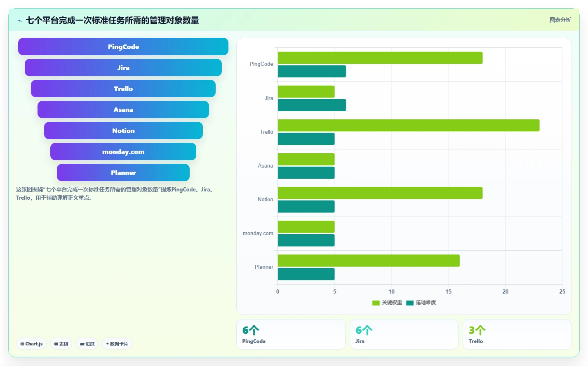Click the Planner chart axis label
Screen dimensions: 588x366
click(264, 267)
